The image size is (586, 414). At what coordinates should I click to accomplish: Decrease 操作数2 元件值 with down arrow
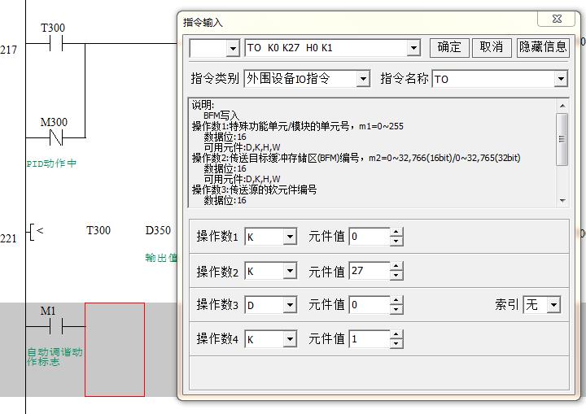pyautogui.click(x=396, y=276)
